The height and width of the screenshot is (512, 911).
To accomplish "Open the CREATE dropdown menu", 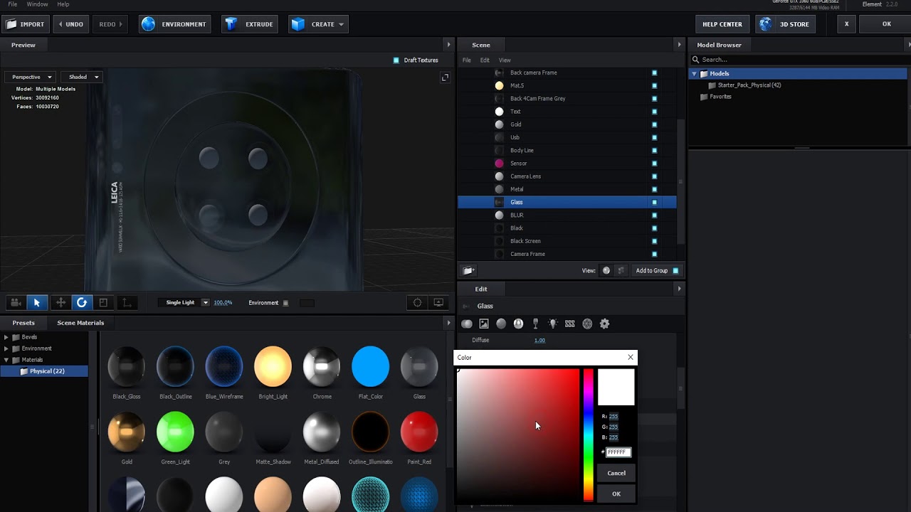I will (x=318, y=24).
